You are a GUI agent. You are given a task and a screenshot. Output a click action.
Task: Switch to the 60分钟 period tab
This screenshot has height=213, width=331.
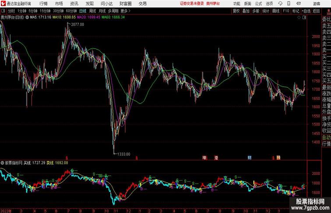71,11
